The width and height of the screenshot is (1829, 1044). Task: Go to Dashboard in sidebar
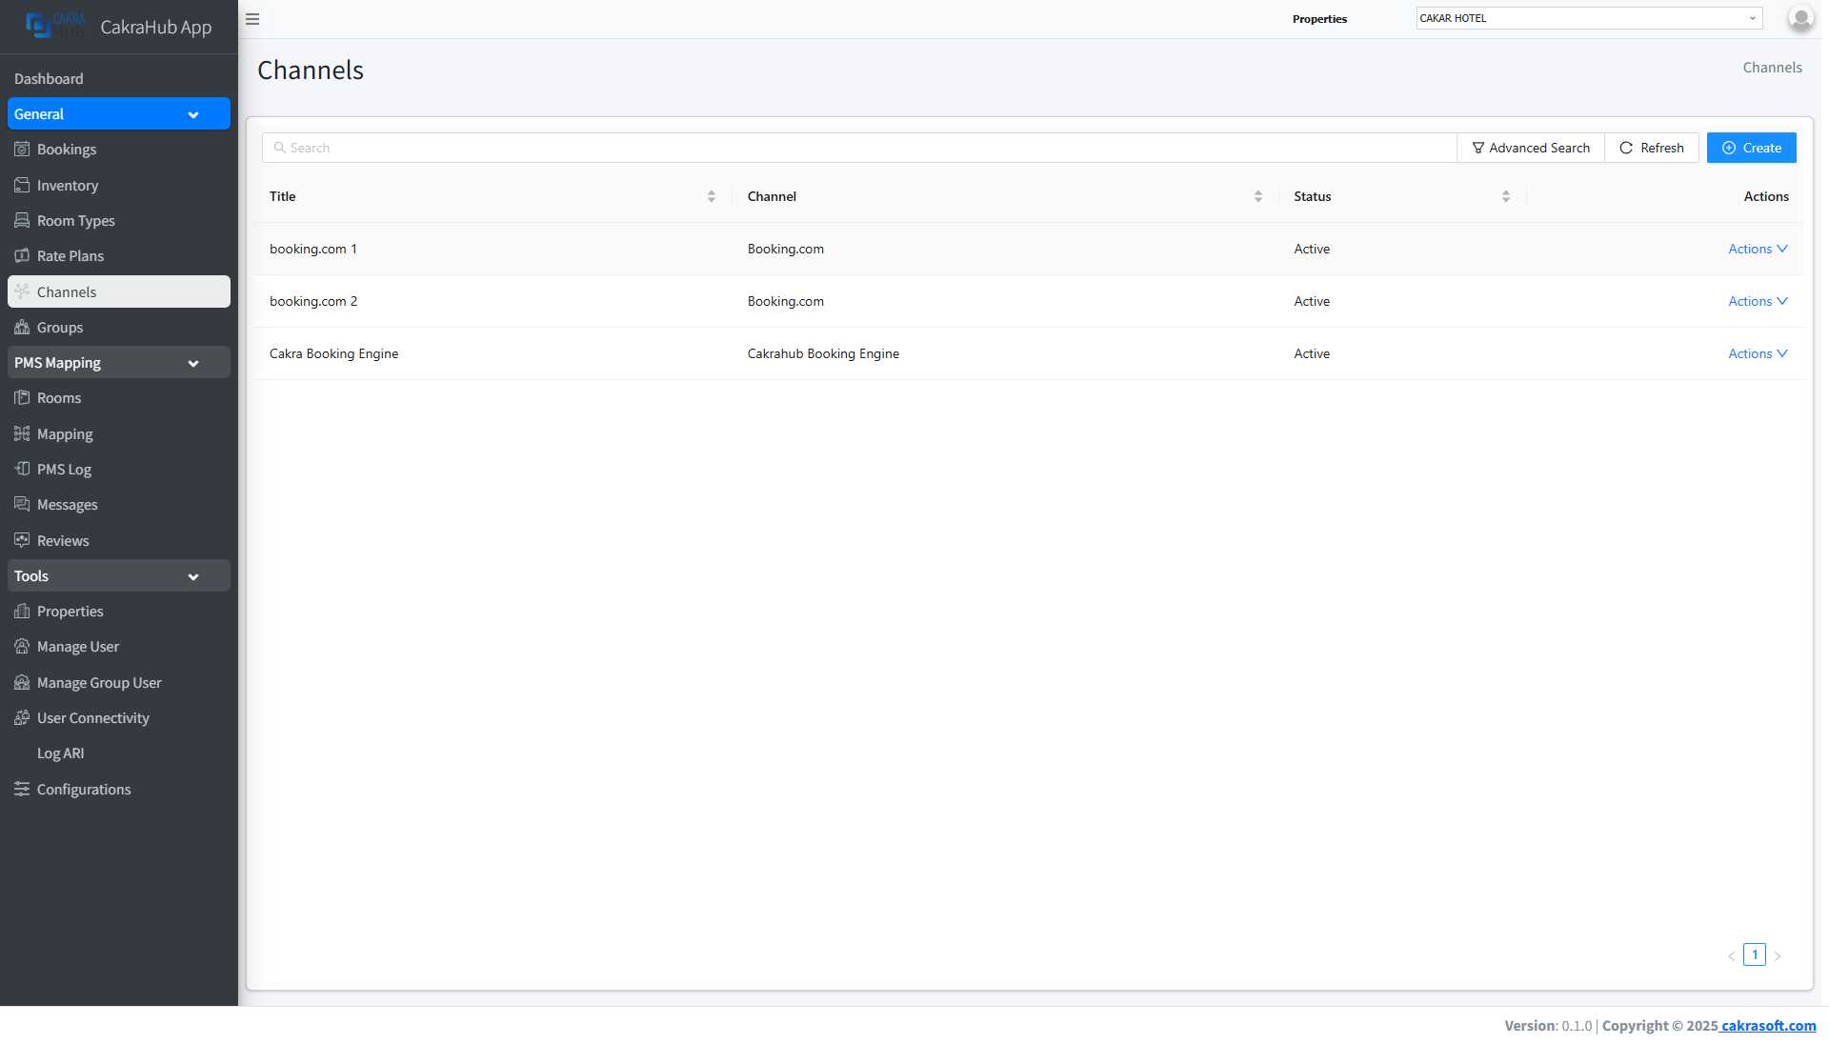(49, 79)
